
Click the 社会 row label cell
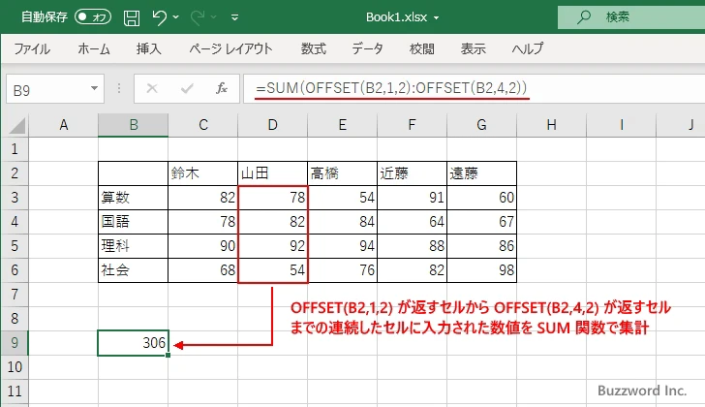tap(133, 270)
